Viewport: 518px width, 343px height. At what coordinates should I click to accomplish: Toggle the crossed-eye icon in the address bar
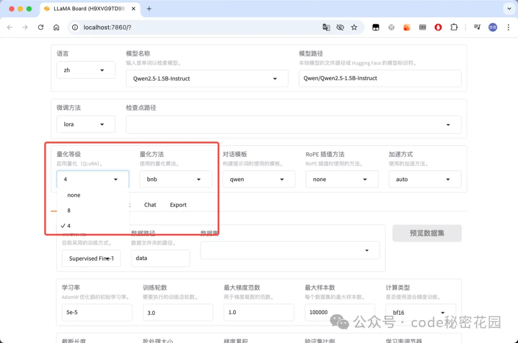(x=341, y=27)
